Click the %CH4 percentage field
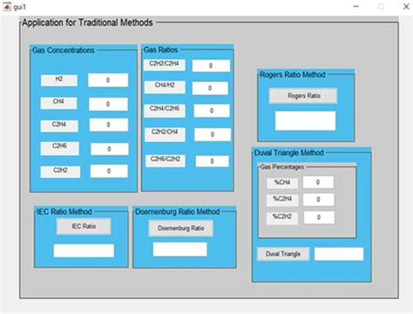 click(x=318, y=182)
